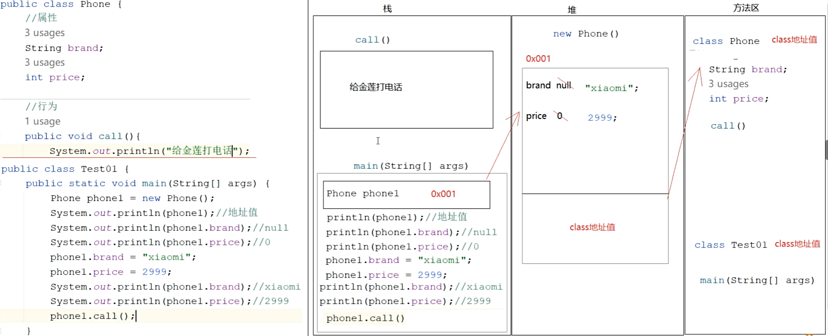Screen dimensions: 828x336
Task: Click the 'brand' field label in heap object
Action: point(538,85)
